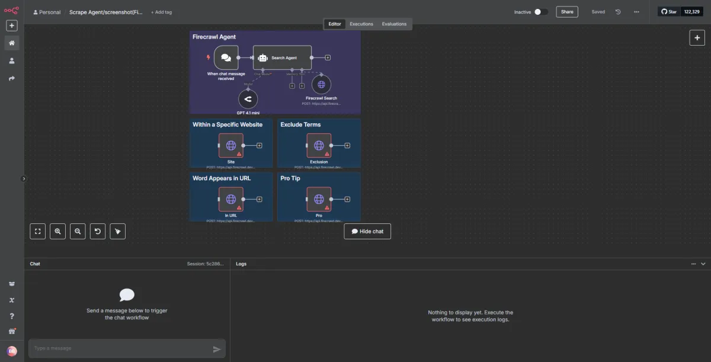Screen dimensions: 711x362
Task: Add a node after the In URL node
Action: pyautogui.click(x=259, y=199)
